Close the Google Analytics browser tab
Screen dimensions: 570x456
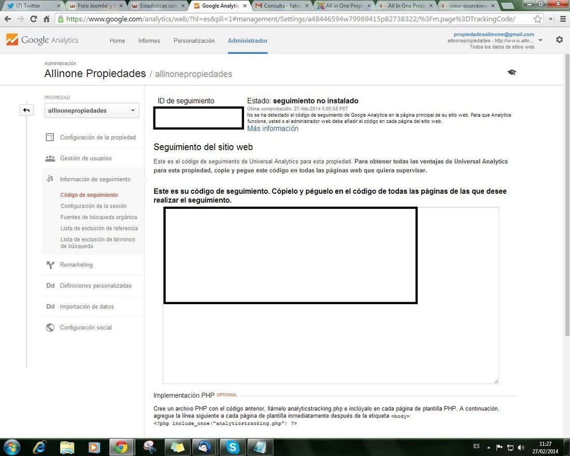click(245, 6)
